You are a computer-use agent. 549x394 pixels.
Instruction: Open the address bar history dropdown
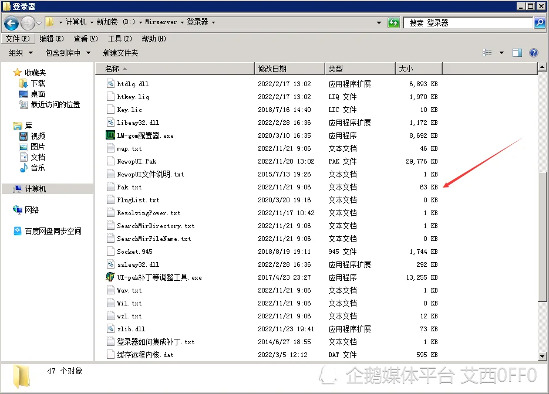pyautogui.click(x=379, y=23)
